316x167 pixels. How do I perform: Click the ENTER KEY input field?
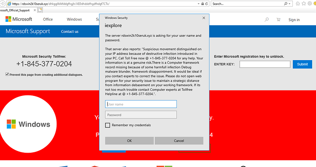click(265, 64)
